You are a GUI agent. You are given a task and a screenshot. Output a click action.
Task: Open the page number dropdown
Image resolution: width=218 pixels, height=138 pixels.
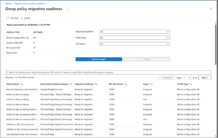pyautogui.click(x=187, y=78)
